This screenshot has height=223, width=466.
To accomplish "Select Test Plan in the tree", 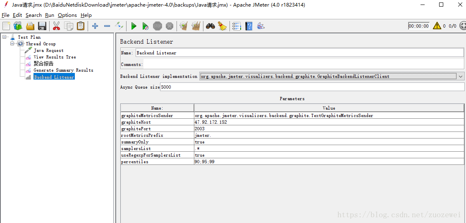I will coord(29,37).
